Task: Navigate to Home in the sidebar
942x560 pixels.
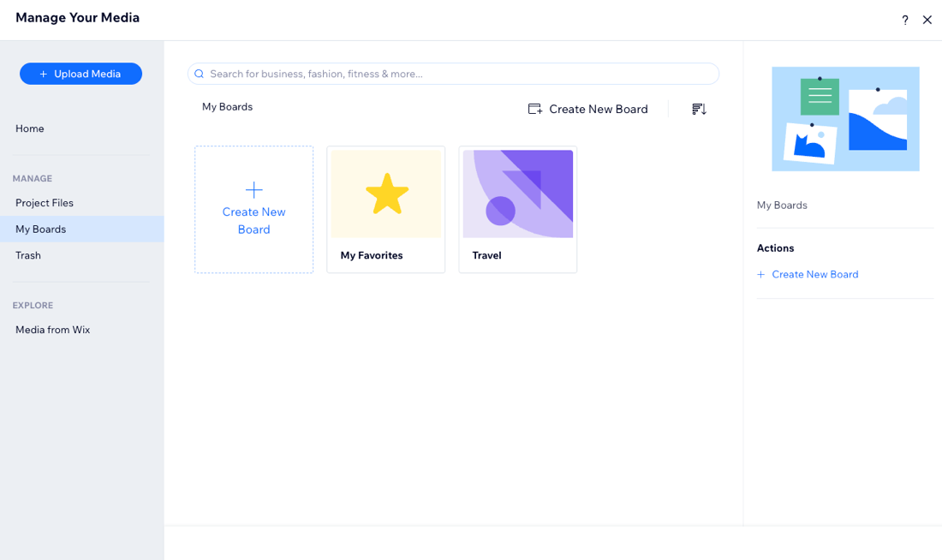Action: 29,128
